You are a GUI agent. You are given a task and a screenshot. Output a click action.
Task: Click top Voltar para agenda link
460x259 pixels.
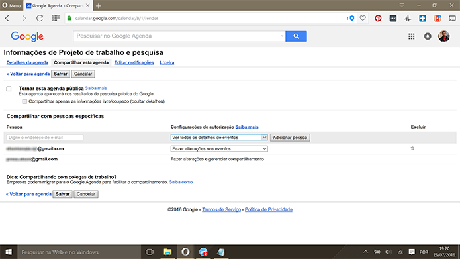(28, 74)
